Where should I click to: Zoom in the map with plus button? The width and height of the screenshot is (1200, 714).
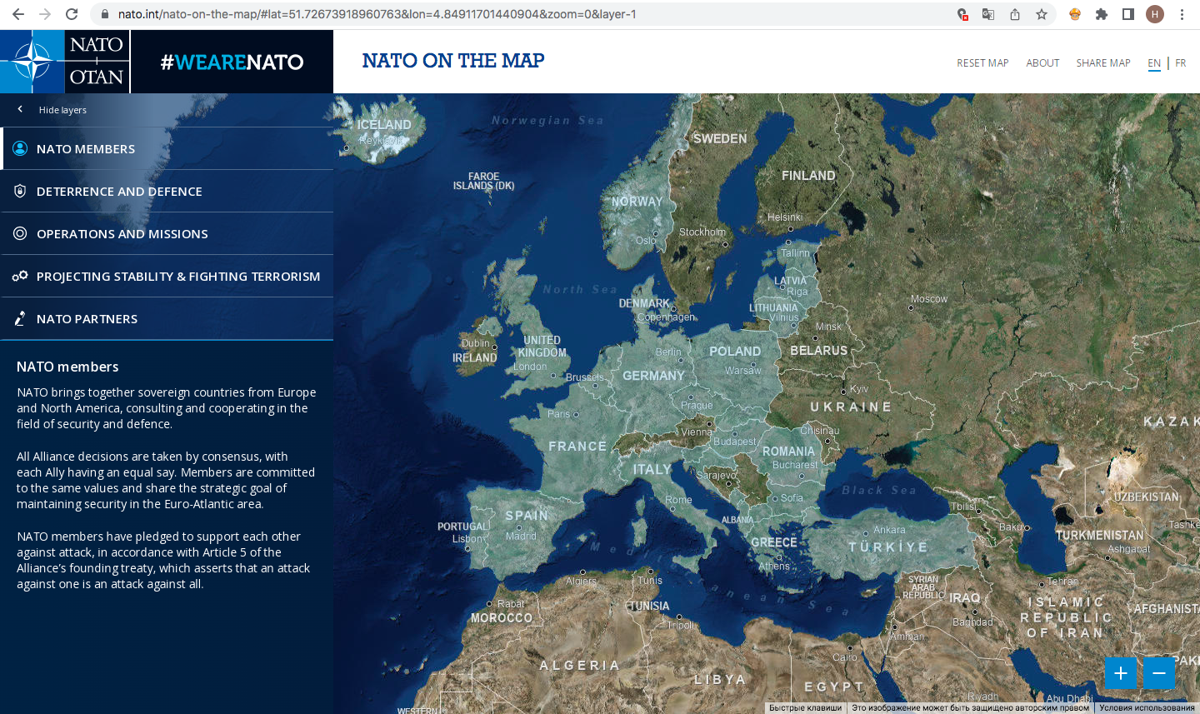[1121, 673]
